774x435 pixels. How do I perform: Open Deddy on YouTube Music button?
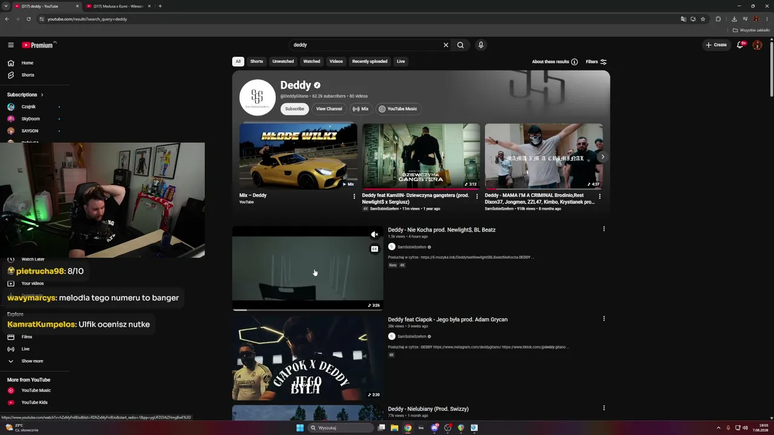[398, 109]
